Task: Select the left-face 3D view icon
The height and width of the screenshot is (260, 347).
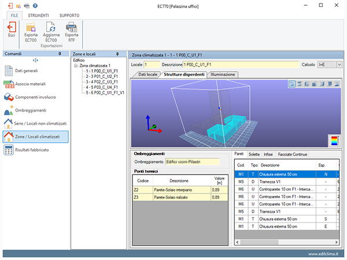Action: (307, 84)
